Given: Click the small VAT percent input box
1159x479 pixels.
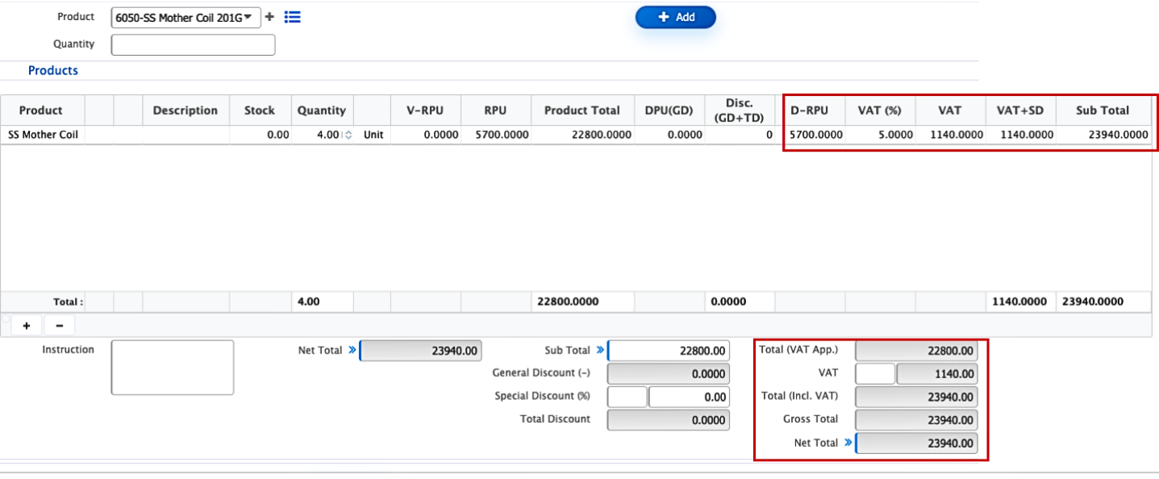Looking at the screenshot, I should click(x=874, y=373).
